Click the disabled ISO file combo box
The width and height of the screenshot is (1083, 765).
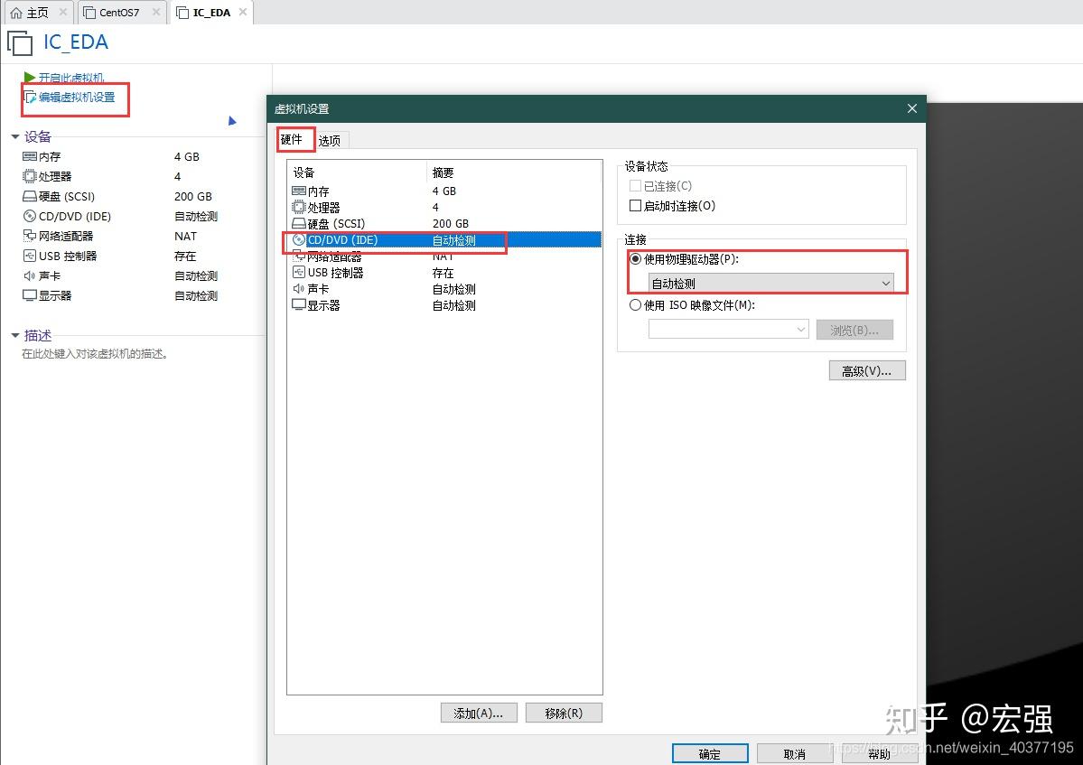727,329
